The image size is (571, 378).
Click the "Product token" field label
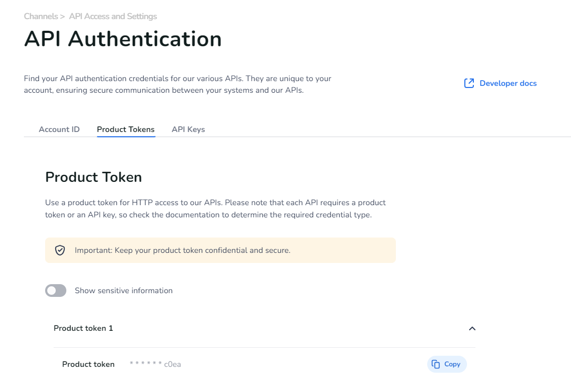88,364
